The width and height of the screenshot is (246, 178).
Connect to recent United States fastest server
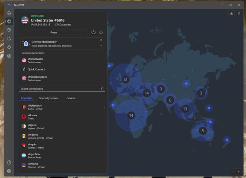62,60
